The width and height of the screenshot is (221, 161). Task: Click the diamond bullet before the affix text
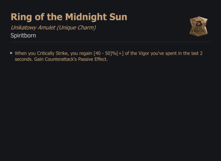11,53
